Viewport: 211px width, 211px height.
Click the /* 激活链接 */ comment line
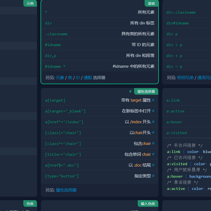point(182,182)
